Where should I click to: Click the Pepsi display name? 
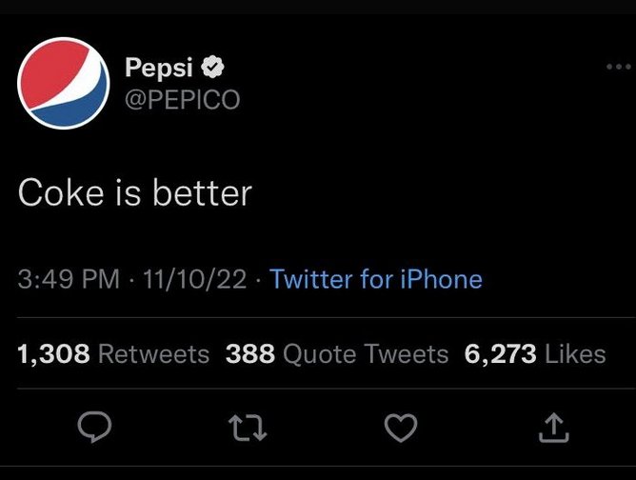coord(159,67)
